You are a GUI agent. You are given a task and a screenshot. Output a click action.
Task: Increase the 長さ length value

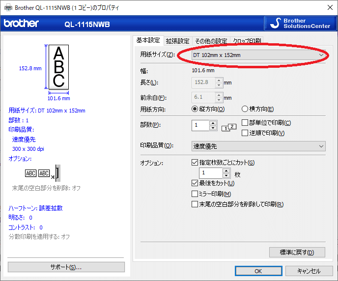[x=219, y=81]
